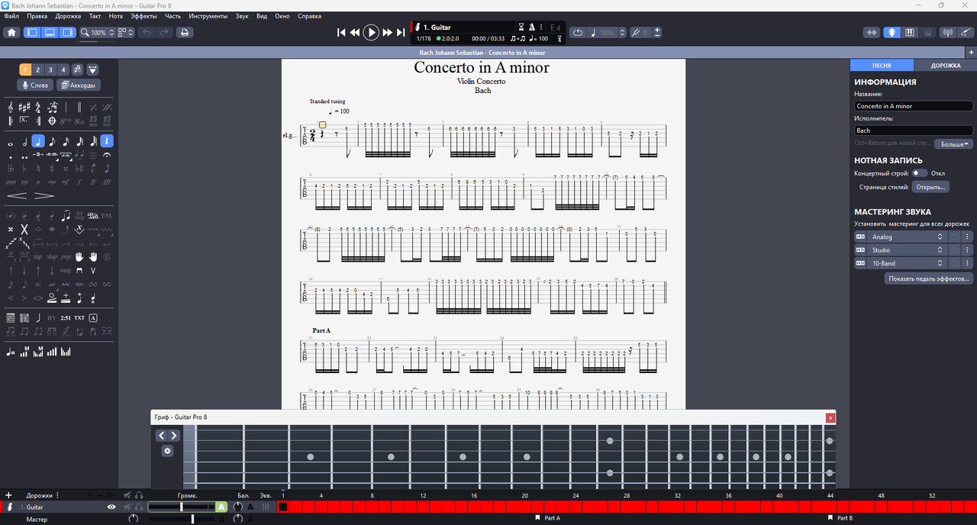Toggle loop playback icon
The image size is (977, 525).
pyautogui.click(x=578, y=33)
